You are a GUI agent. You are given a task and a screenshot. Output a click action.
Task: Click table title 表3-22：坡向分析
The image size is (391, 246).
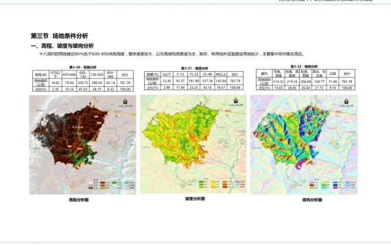pyautogui.click(x=304, y=66)
